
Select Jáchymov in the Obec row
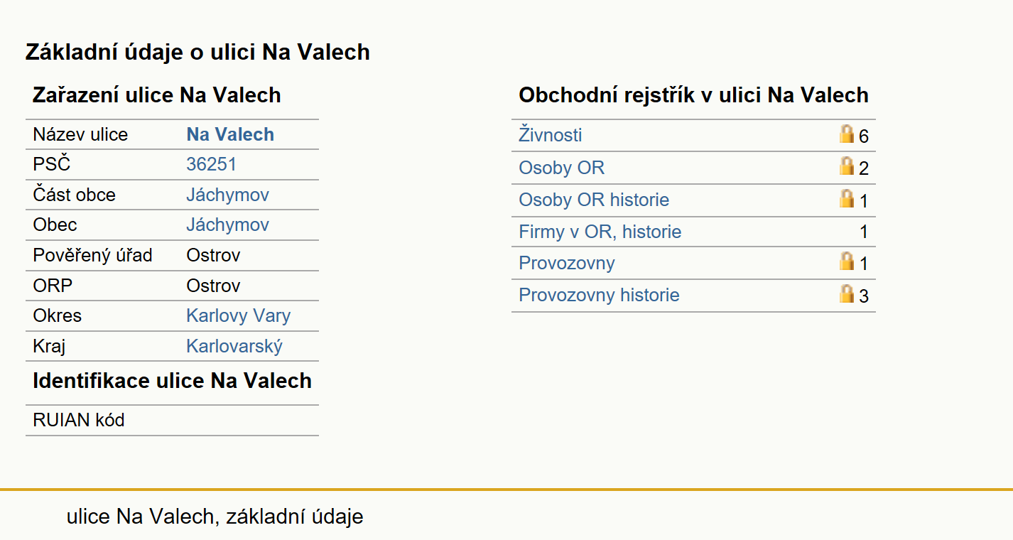tap(227, 225)
